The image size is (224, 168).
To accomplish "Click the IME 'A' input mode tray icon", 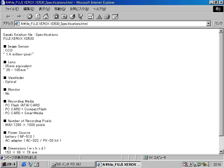I will tap(191, 164).
